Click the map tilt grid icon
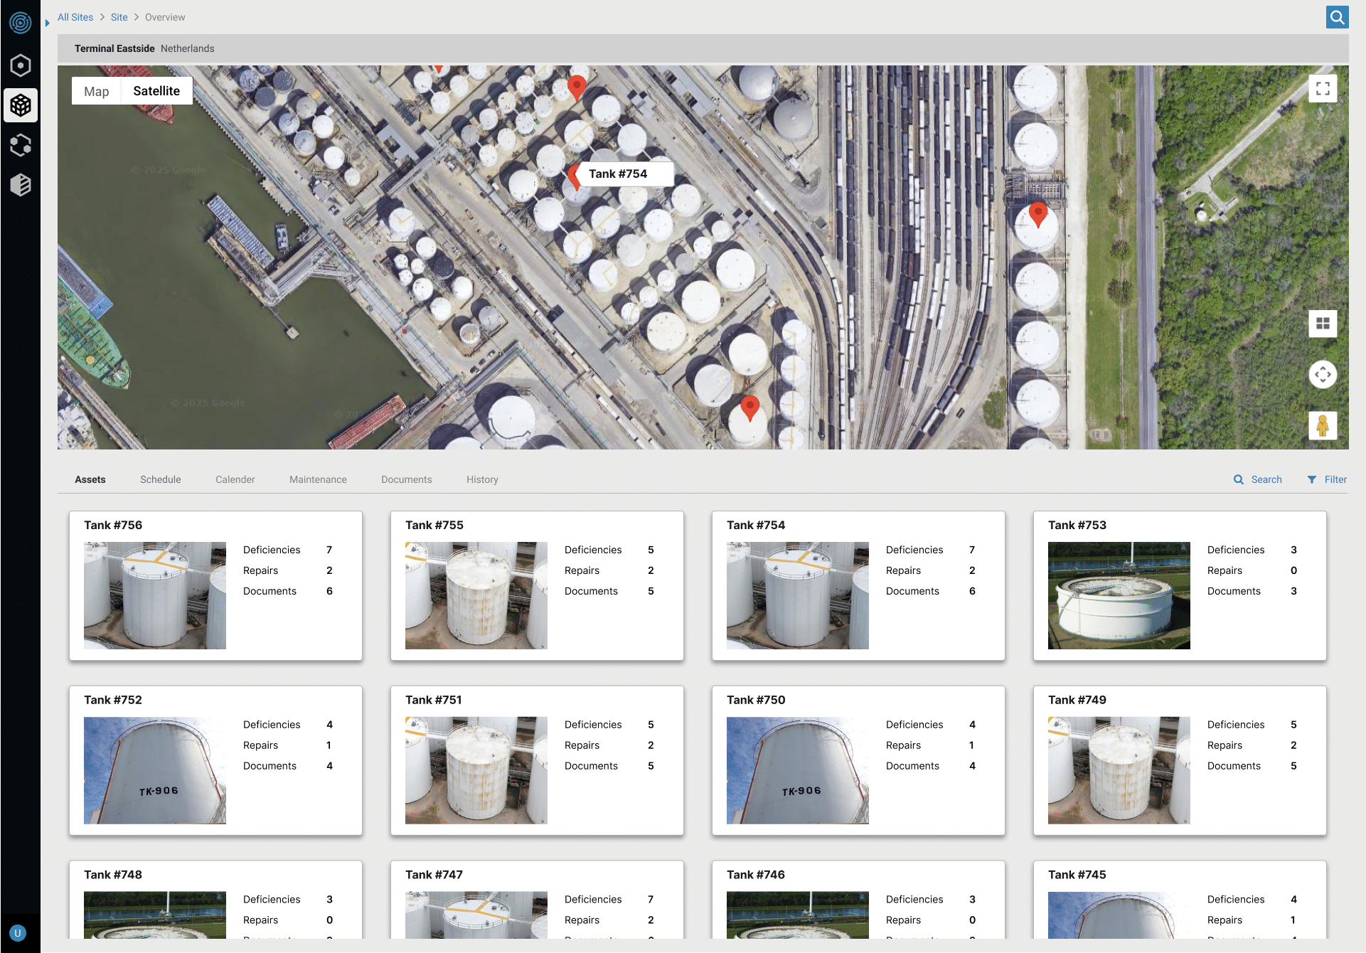 coord(1323,324)
